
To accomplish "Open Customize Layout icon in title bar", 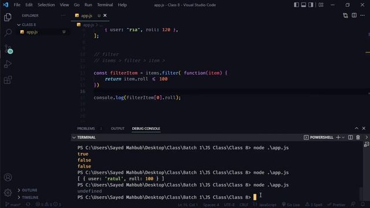I will [x=321, y=5].
